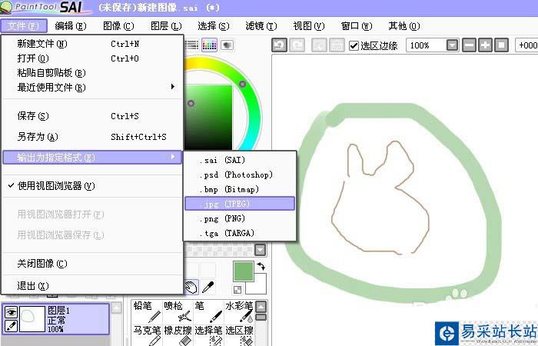
Task: Click the +000 rotation angle field
Action: point(526,45)
